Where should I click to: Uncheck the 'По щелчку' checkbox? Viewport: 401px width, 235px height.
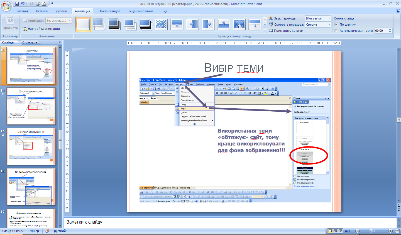pyautogui.click(x=336, y=25)
